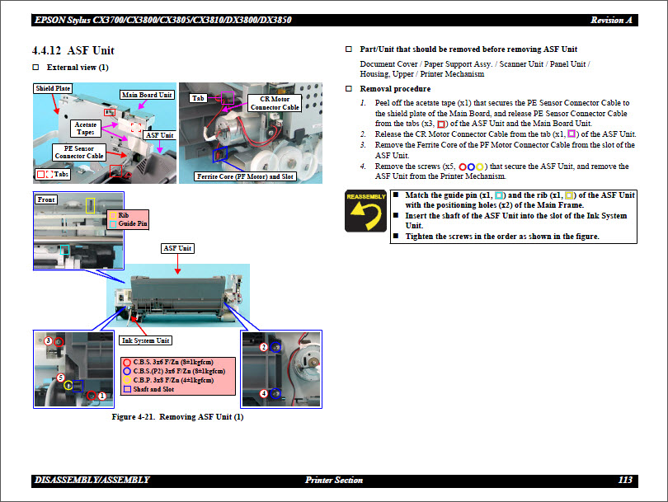
Task: Select the PE Sensor Connector Cable callout
Action: [x=78, y=152]
